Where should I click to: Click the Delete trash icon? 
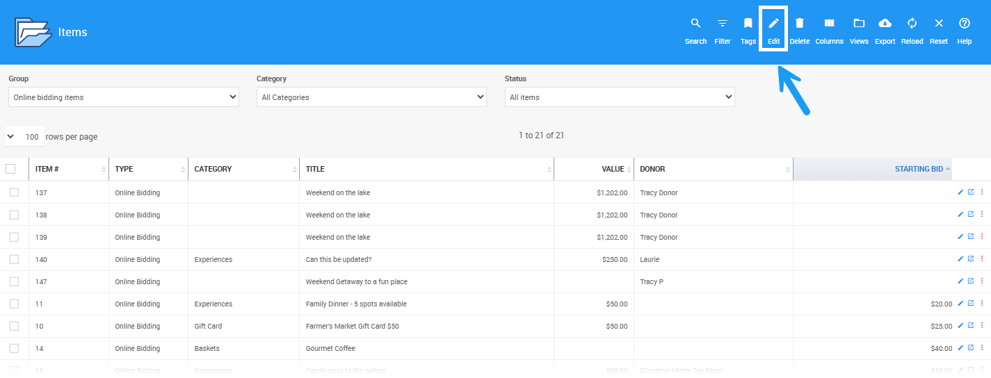800,24
